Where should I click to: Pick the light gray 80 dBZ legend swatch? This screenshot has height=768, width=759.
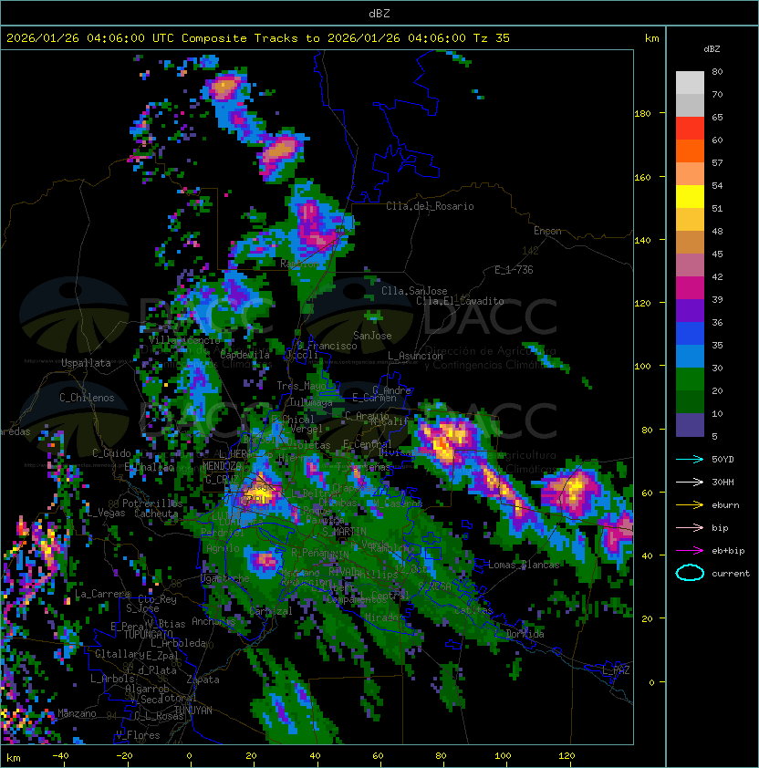[690, 82]
